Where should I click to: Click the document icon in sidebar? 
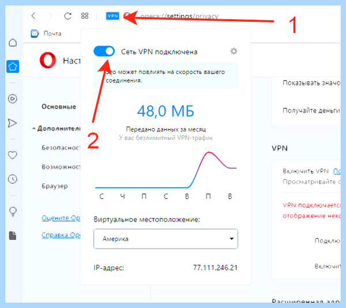pyautogui.click(x=13, y=236)
